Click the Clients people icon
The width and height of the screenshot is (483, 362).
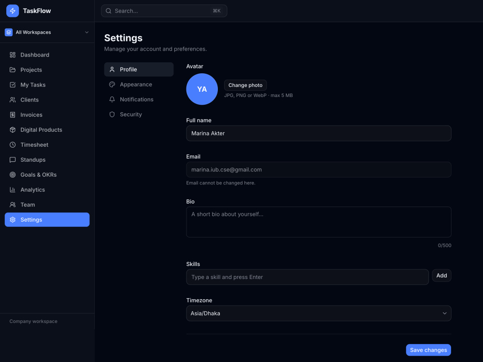click(13, 100)
